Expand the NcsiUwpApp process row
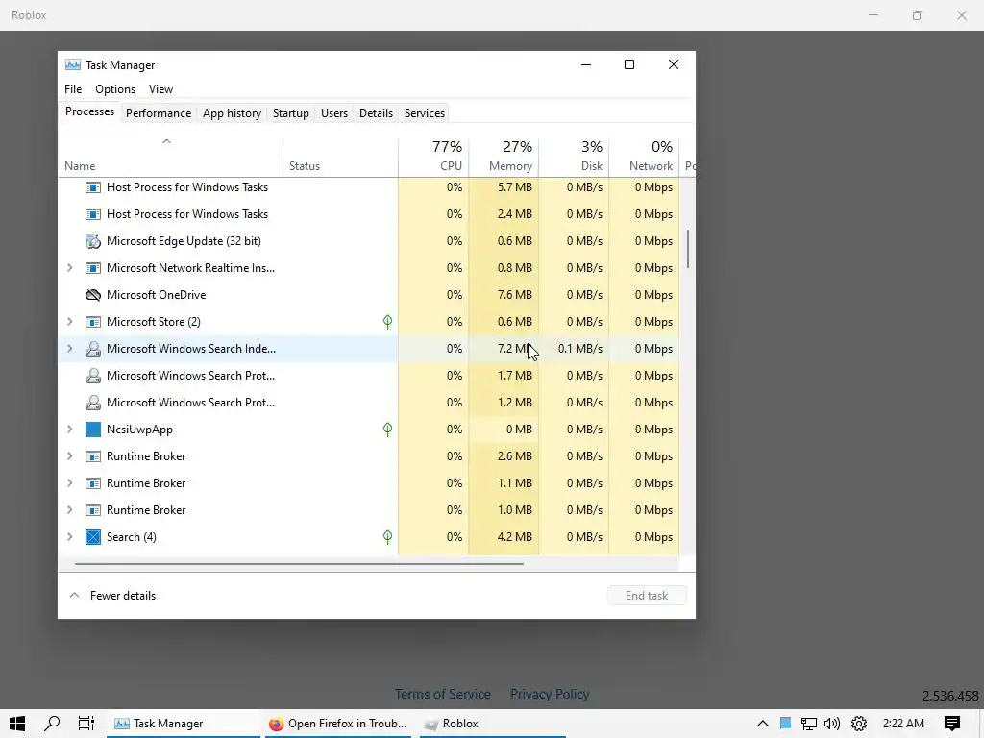 (69, 430)
